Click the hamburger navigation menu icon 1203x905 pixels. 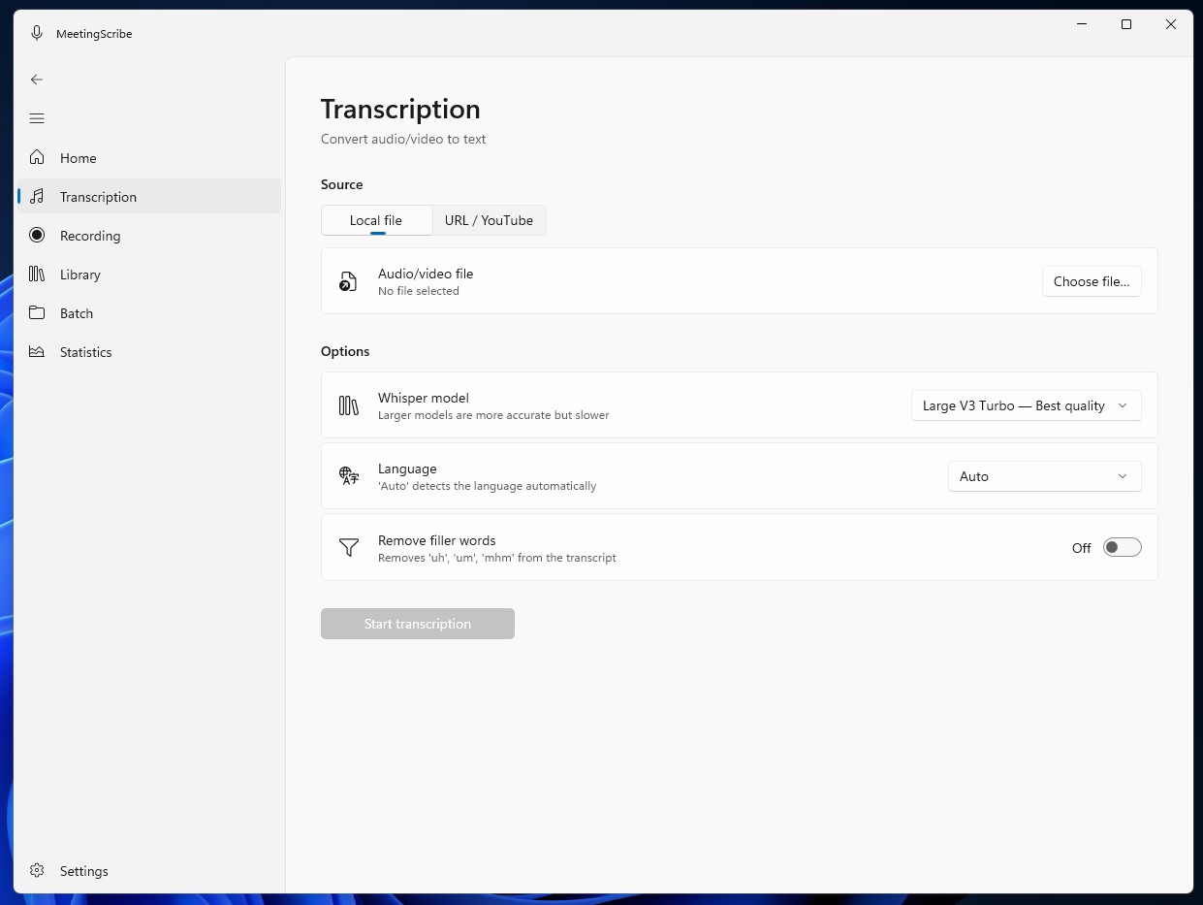pos(36,117)
